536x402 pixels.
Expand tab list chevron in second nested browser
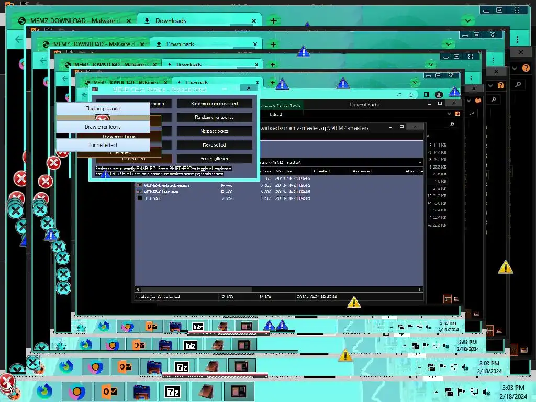448,44
